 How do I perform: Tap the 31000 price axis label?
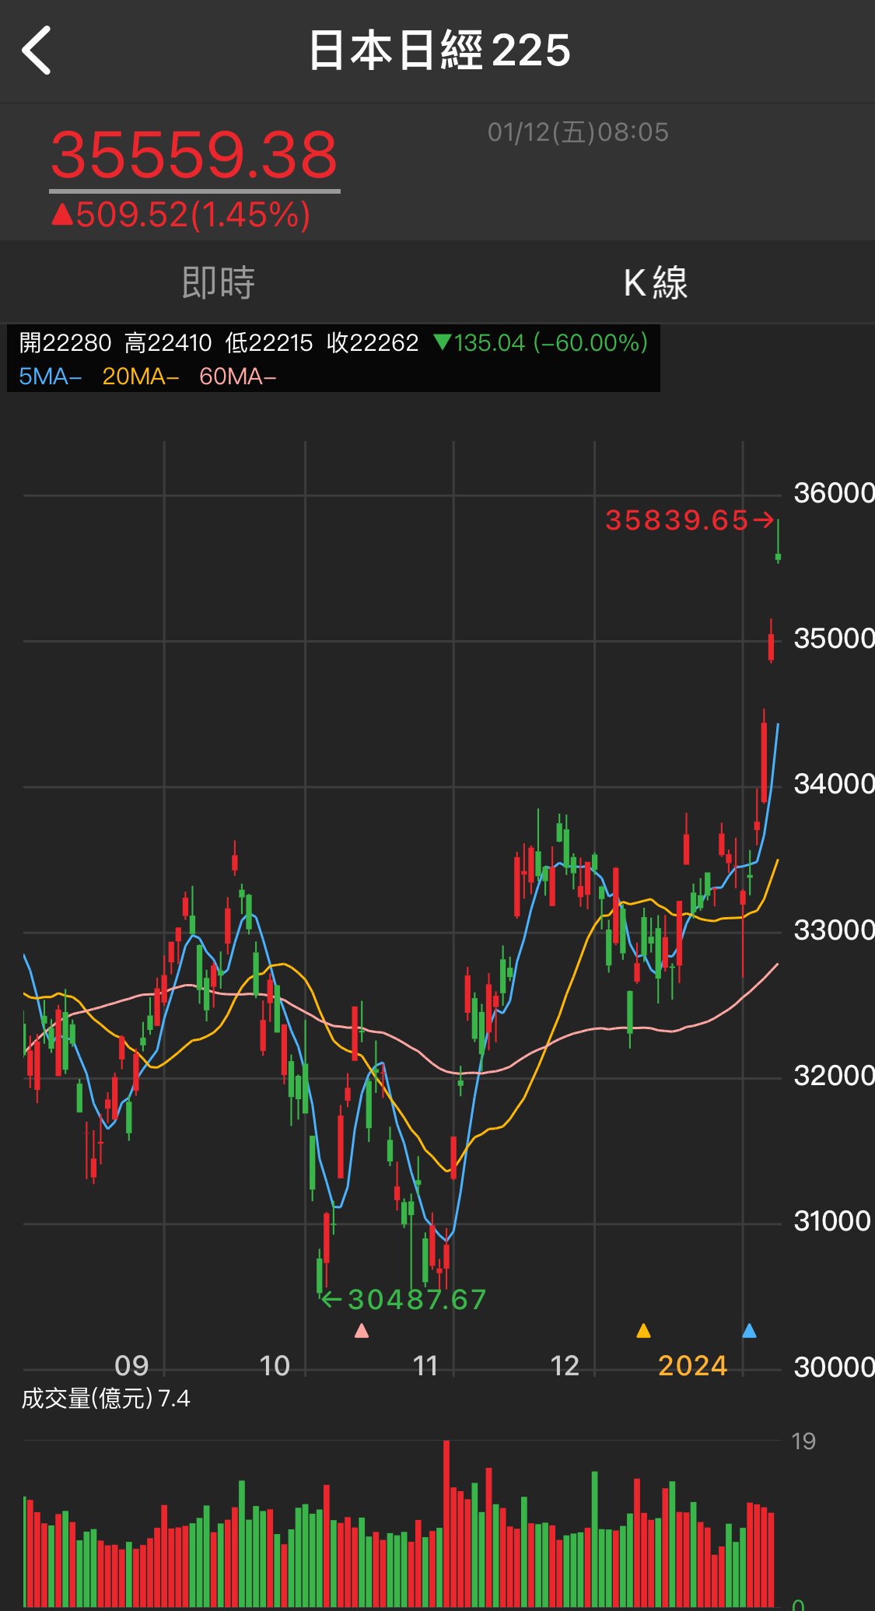832,1221
